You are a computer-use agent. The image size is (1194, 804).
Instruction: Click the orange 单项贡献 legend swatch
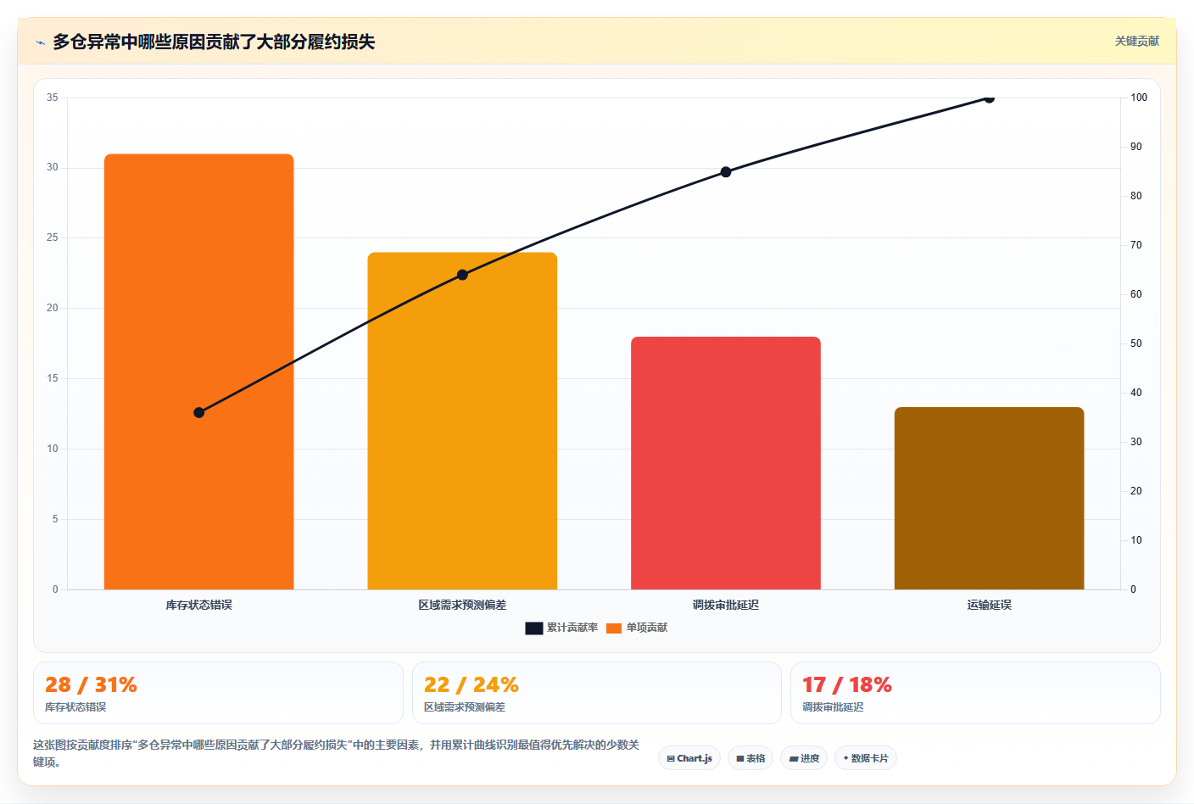[614, 628]
